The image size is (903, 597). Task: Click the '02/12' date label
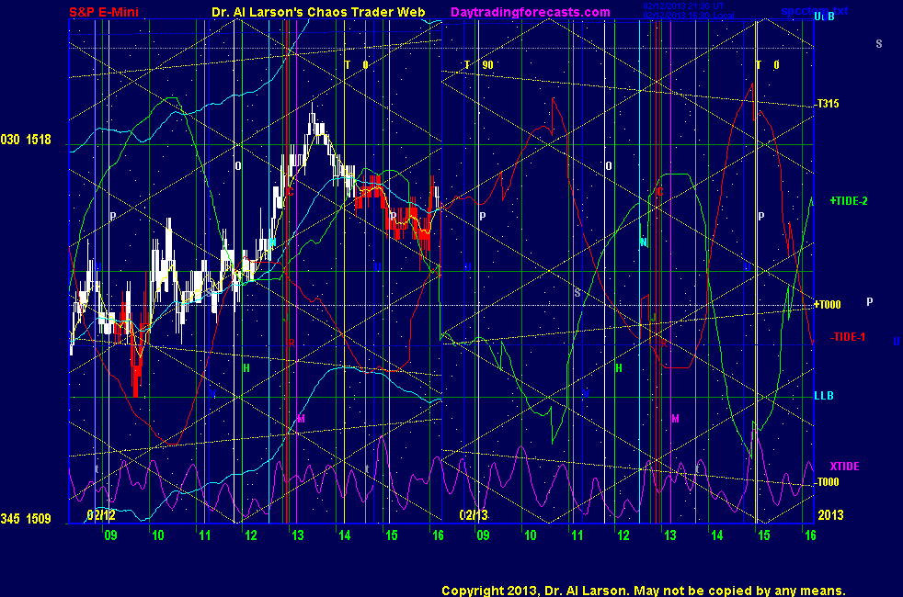tap(101, 514)
